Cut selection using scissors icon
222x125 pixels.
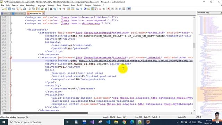click(29, 9)
